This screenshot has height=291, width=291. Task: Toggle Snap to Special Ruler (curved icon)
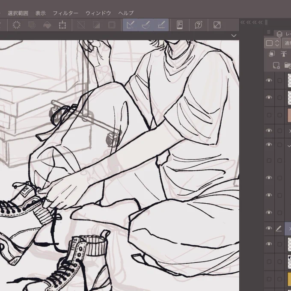pos(145,25)
